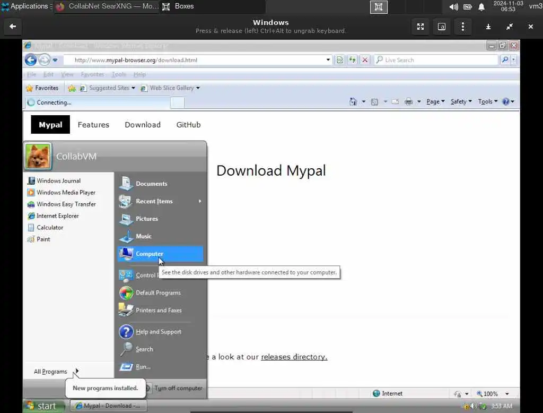The image size is (543, 413).
Task: Open the Boxes three-dot menu
Action: pos(462,27)
